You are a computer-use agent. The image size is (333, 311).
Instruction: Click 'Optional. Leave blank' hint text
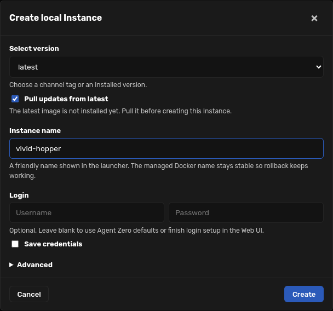[136, 231]
